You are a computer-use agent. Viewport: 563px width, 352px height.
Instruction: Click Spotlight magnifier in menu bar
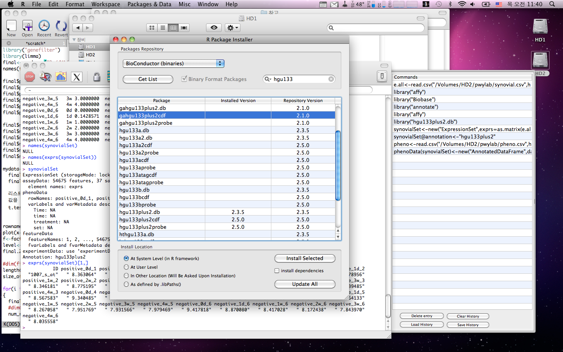pos(552,4)
